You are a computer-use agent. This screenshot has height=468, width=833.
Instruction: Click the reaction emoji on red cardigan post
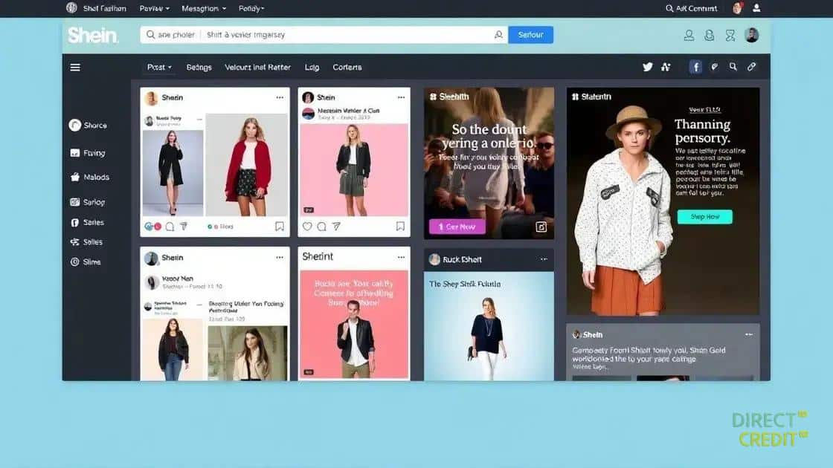pyautogui.click(x=153, y=227)
